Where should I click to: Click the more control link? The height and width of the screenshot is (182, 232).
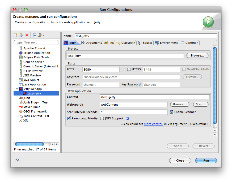pyautogui.click(x=153, y=124)
